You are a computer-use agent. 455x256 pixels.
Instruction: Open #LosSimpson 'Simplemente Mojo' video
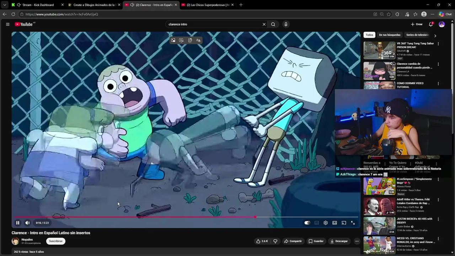379,186
